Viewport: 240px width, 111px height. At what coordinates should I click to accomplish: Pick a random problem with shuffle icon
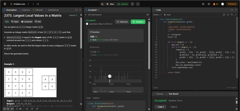[x=38, y=4]
